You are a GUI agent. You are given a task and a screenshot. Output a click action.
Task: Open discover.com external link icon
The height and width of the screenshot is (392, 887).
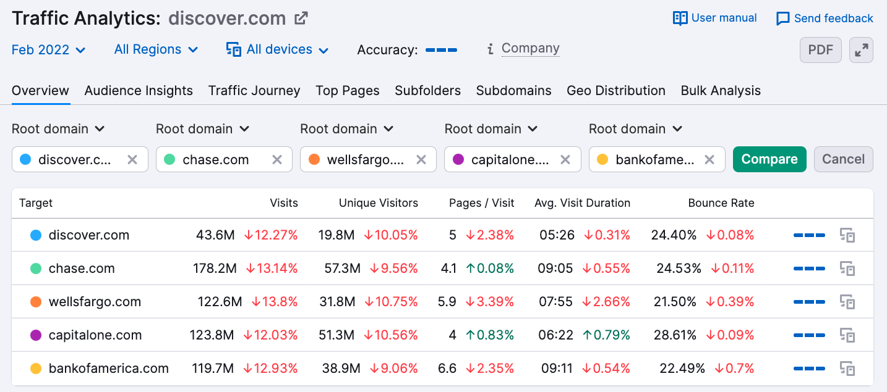pyautogui.click(x=301, y=19)
